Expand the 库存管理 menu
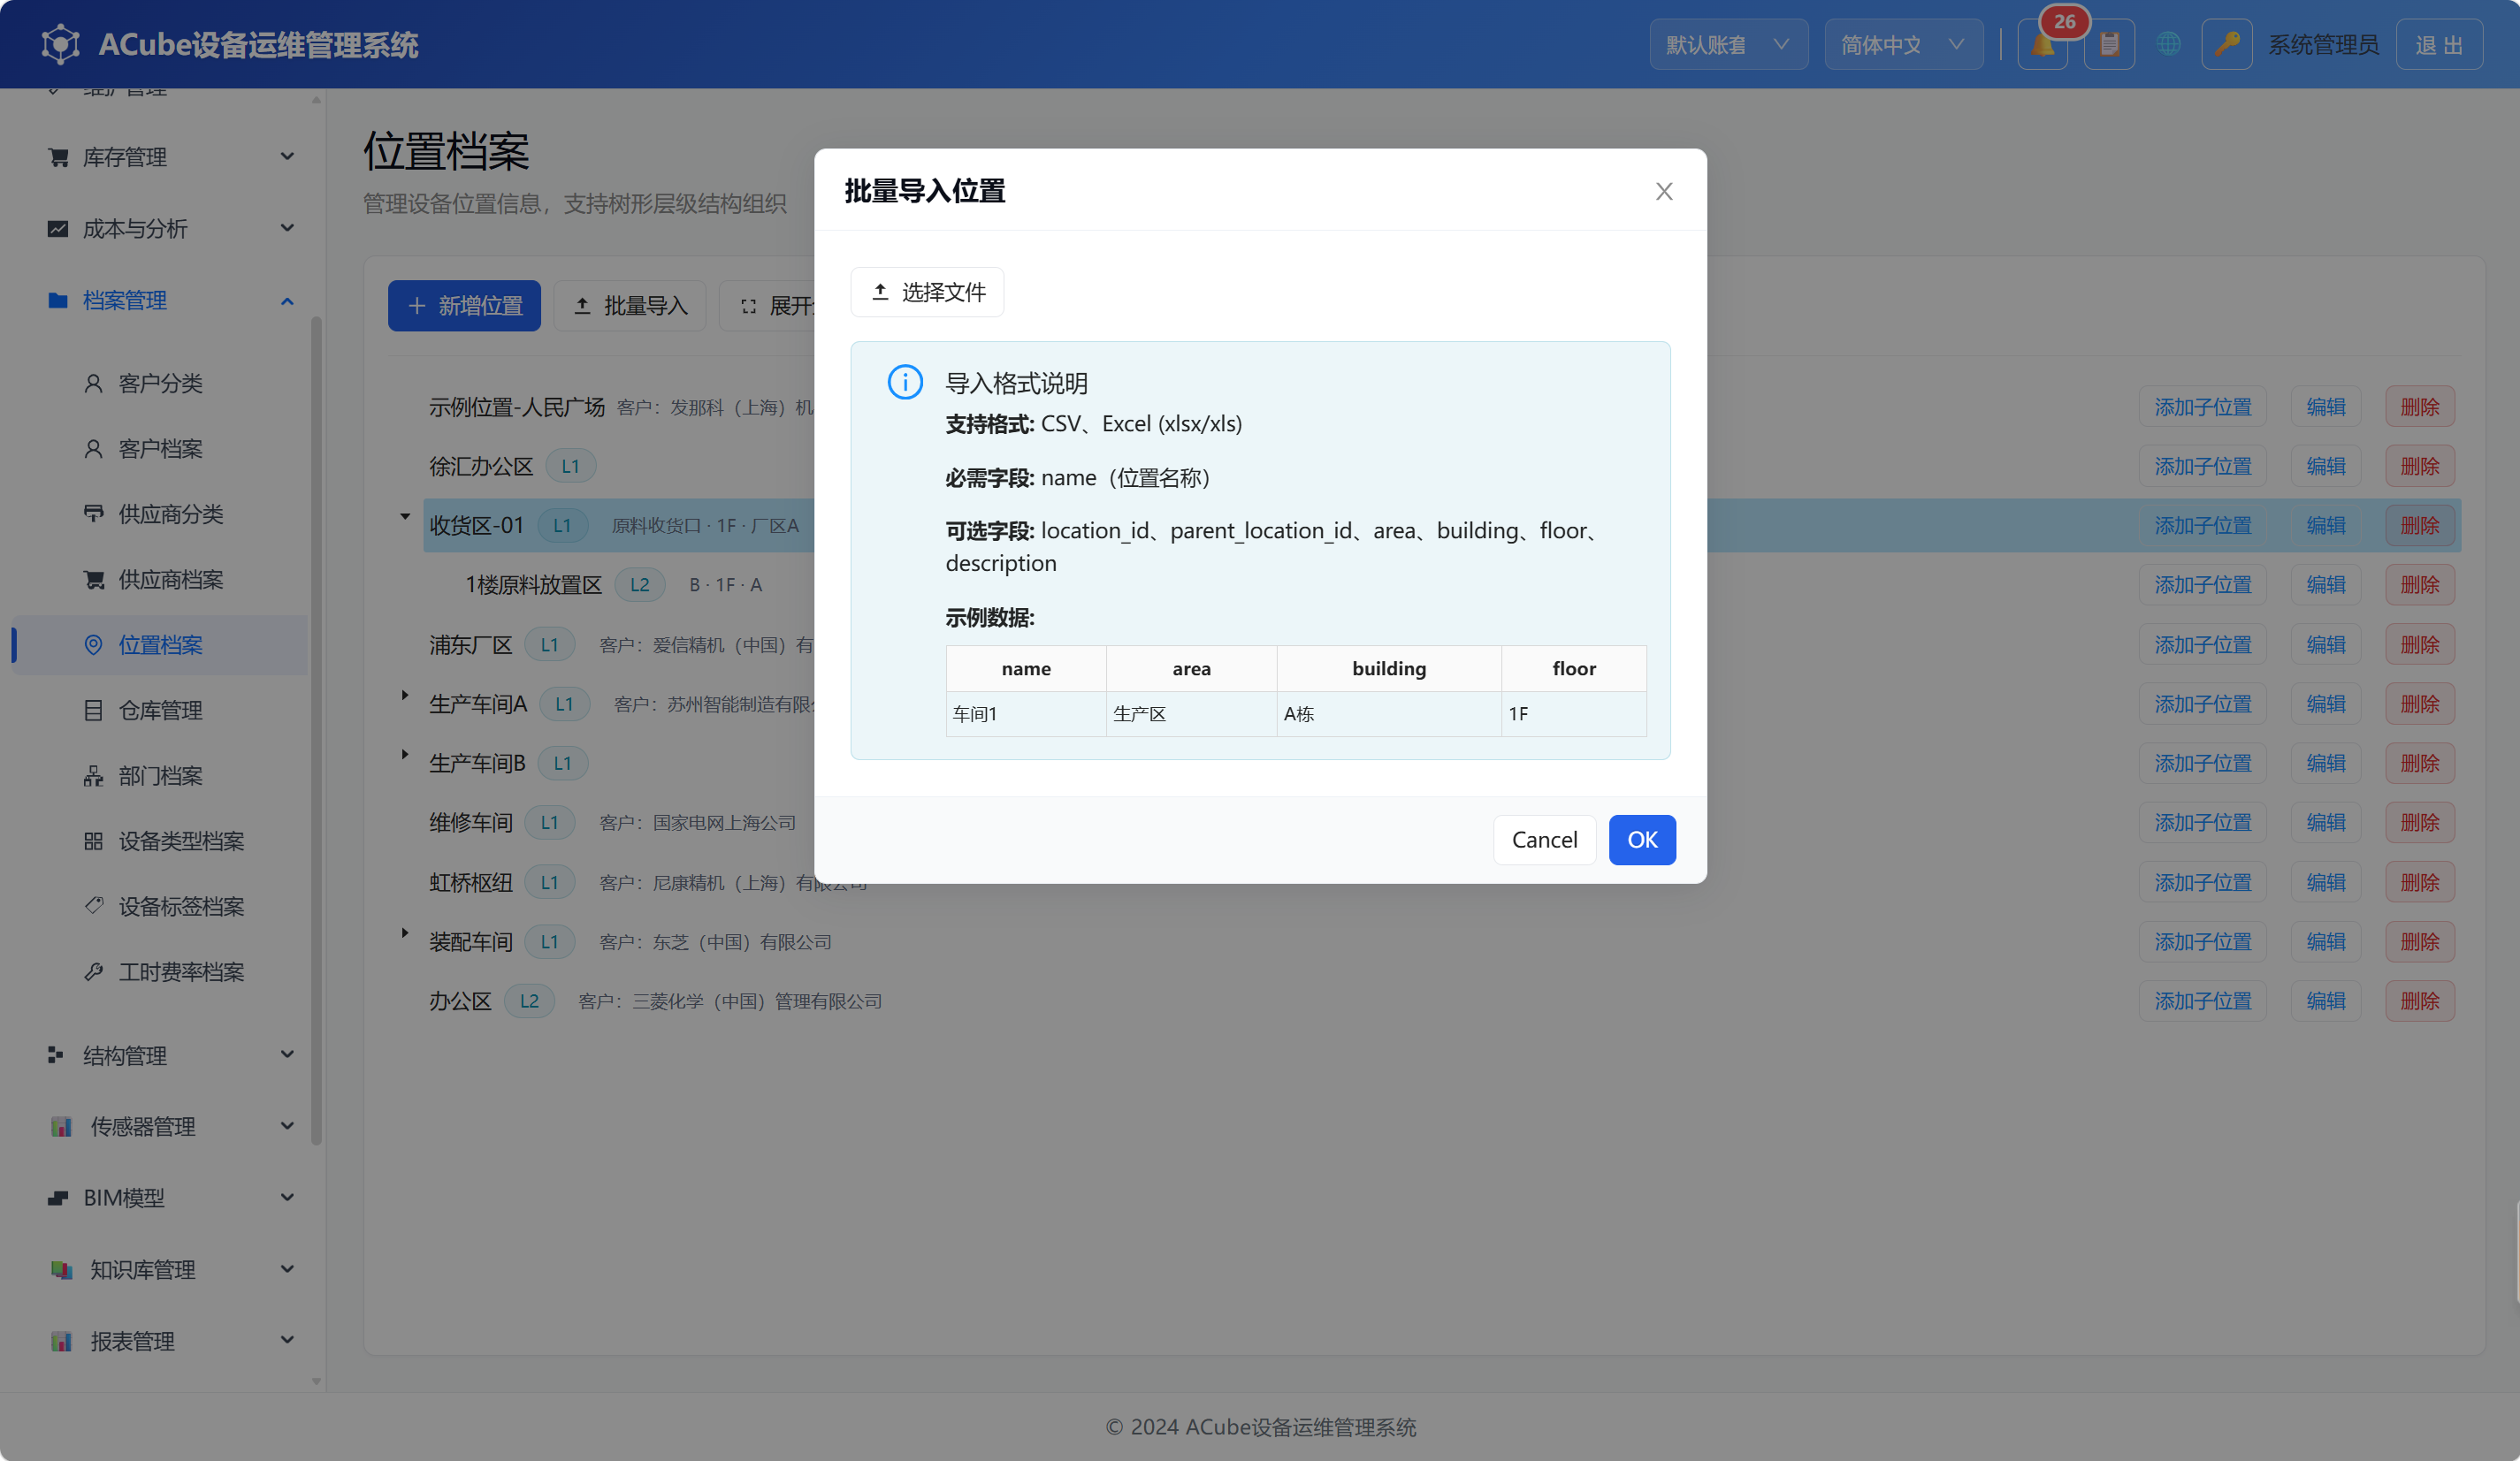2520x1461 pixels. (x=170, y=157)
